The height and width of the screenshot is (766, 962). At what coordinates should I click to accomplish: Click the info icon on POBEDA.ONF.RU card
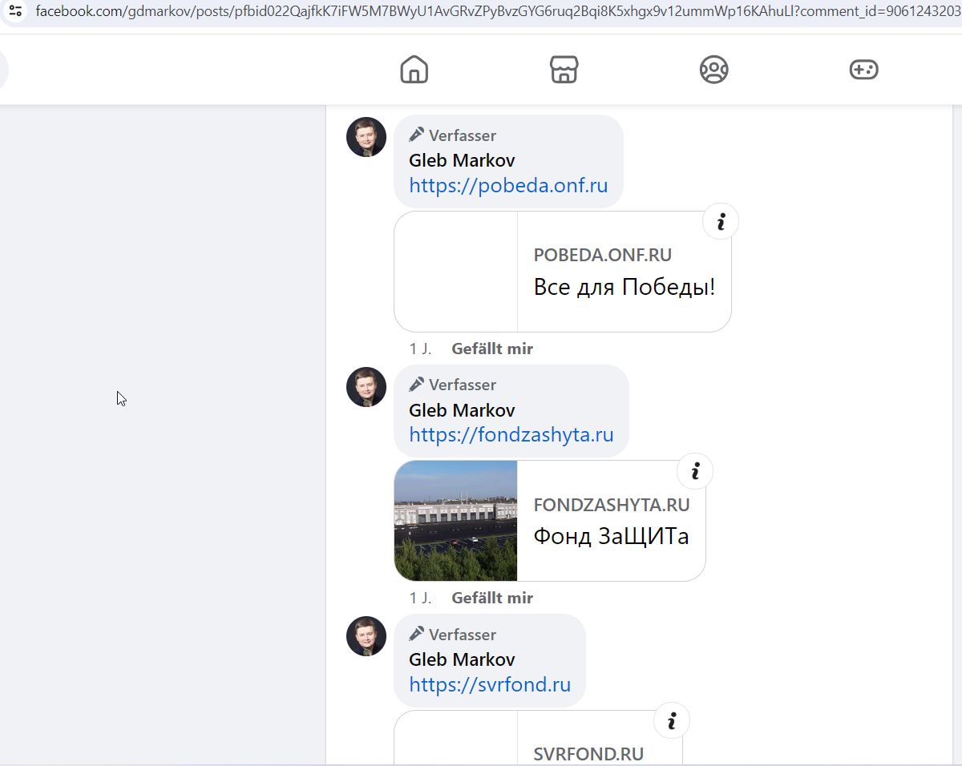(x=721, y=221)
